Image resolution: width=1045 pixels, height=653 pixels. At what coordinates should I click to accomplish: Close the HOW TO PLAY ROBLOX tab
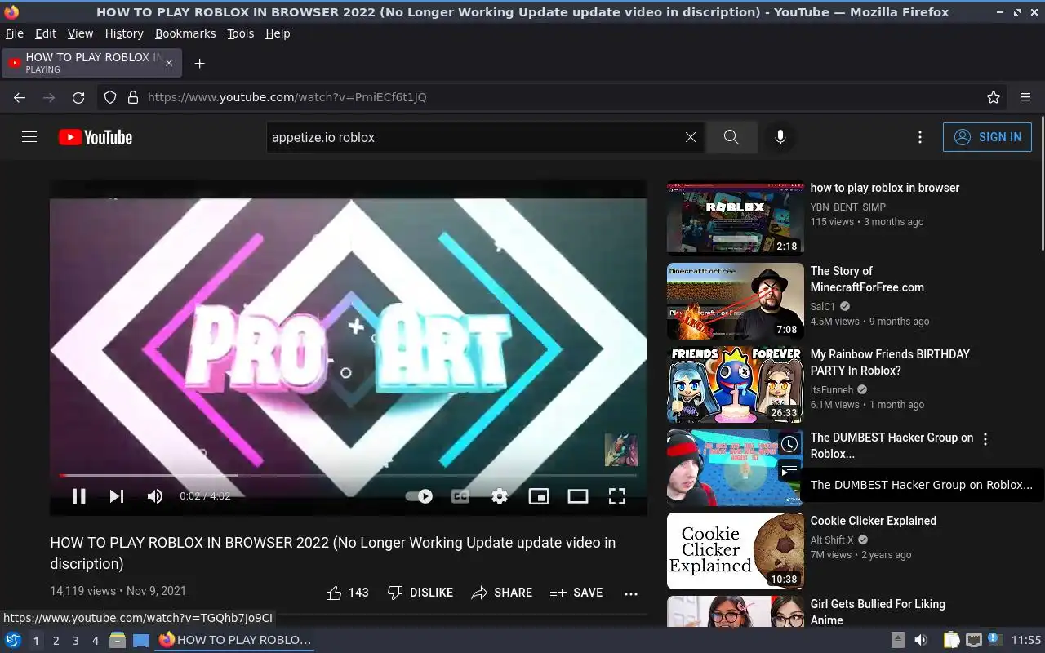click(x=169, y=63)
